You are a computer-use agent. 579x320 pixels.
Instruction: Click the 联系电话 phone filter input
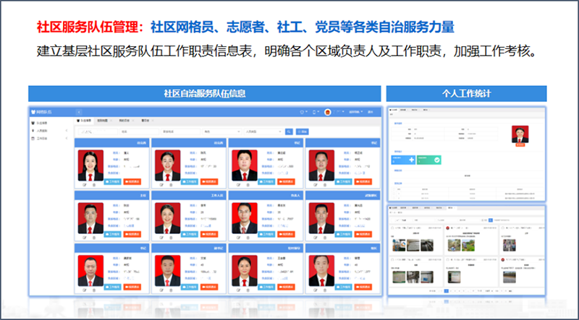pos(180,131)
